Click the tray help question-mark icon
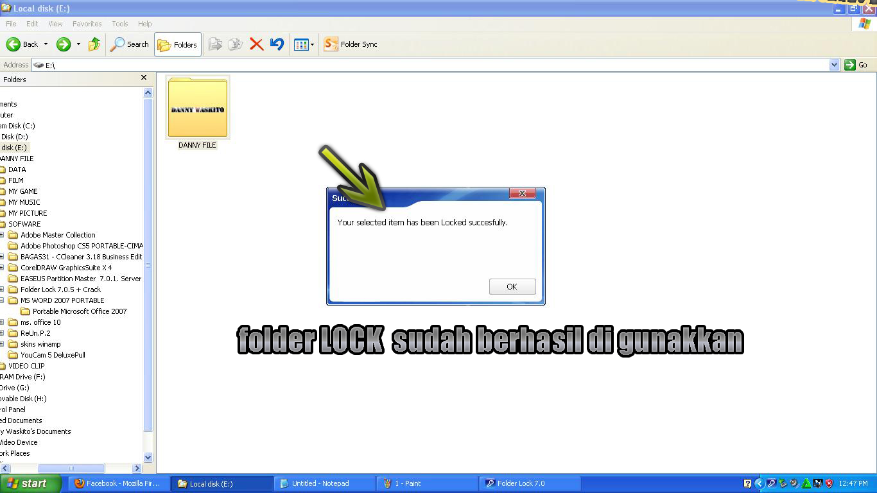Image resolution: width=877 pixels, height=493 pixels. pyautogui.click(x=747, y=483)
